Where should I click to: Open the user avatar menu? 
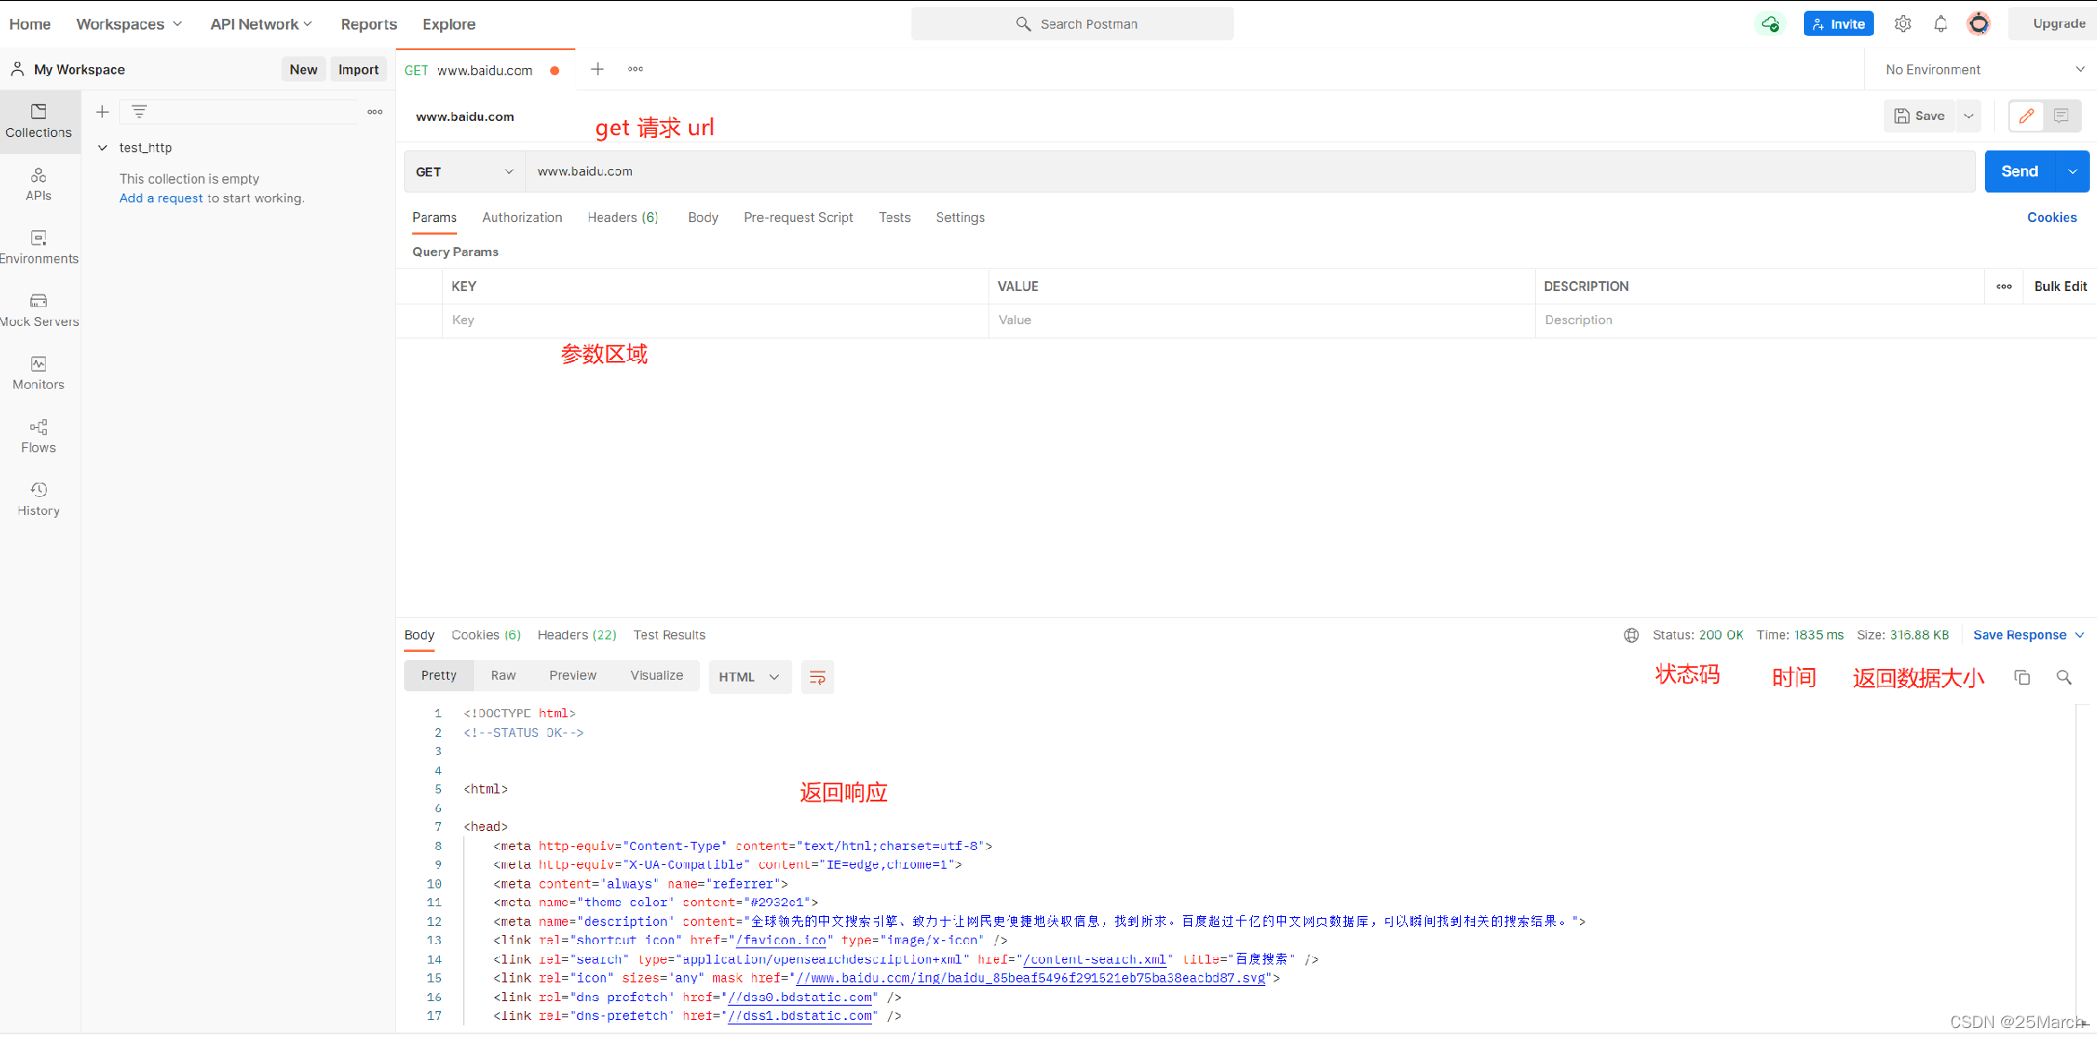pos(1979,24)
